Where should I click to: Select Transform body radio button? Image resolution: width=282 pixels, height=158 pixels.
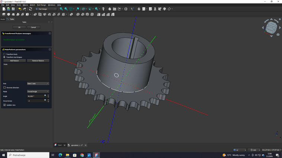point(4,54)
